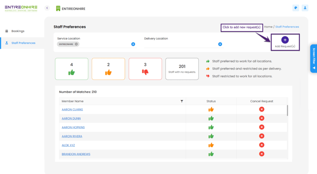Click AARON DUNN's green thumbs-up status icon
Viewport: 317px width, 174px height.
(x=211, y=118)
